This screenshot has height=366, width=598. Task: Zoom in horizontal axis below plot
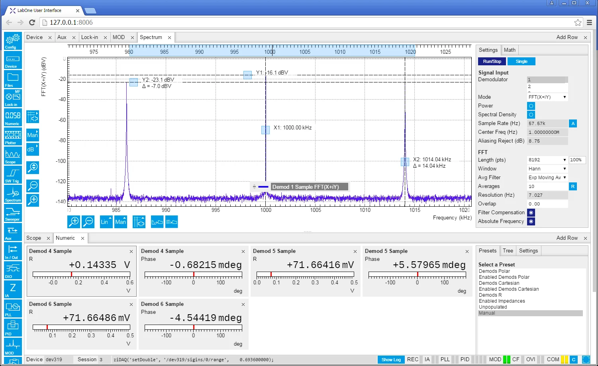click(x=74, y=222)
